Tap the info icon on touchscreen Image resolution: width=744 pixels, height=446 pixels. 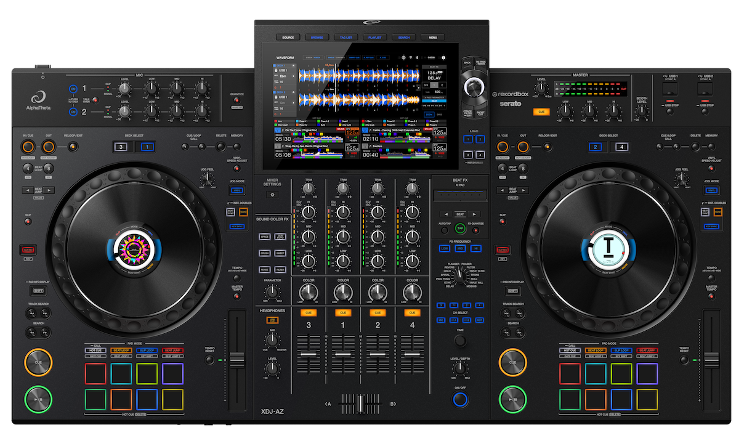[x=443, y=57]
